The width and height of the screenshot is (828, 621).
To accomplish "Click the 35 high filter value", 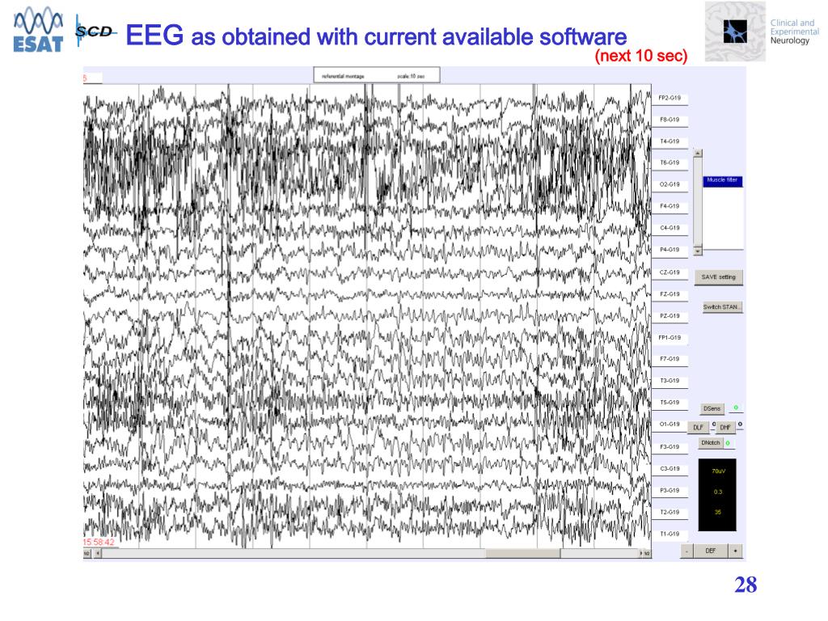I will click(718, 512).
